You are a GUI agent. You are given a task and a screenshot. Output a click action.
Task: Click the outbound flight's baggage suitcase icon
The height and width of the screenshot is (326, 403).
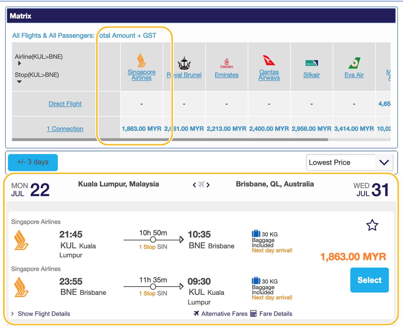(256, 234)
